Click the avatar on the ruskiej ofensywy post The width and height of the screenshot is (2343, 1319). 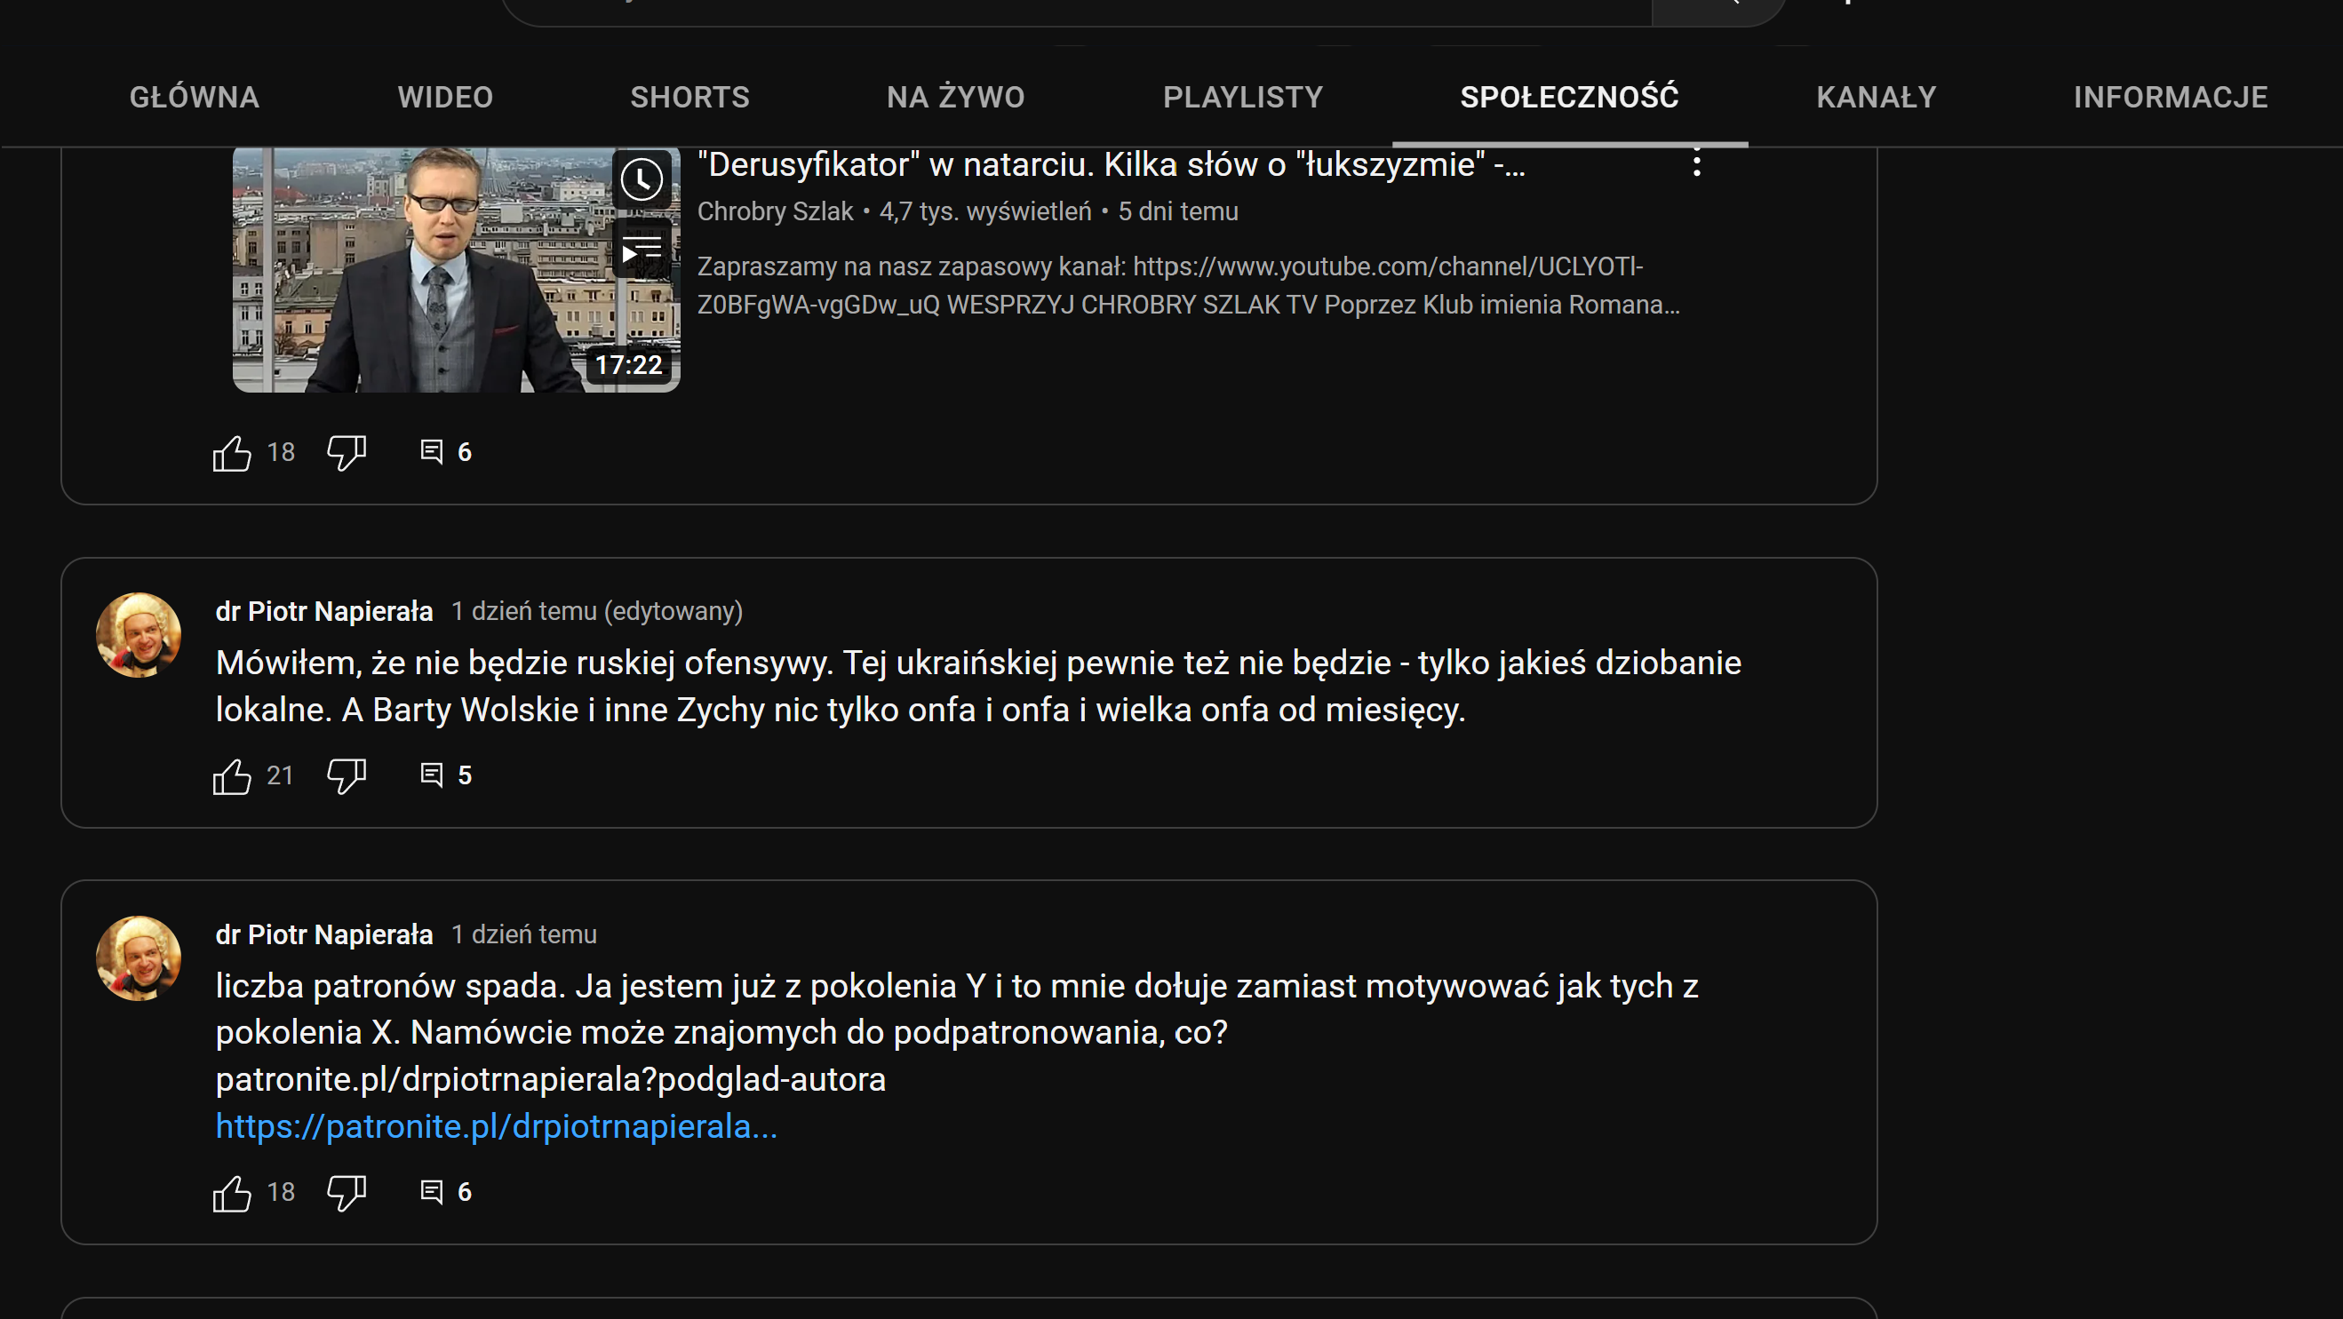[139, 634]
